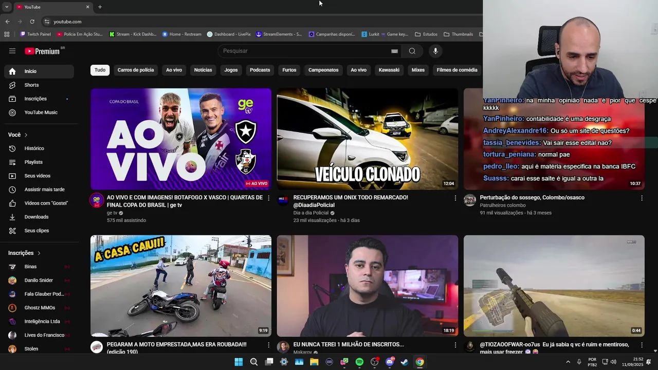Select the Campeonatos filter chip
658x370 pixels.
tap(323, 70)
